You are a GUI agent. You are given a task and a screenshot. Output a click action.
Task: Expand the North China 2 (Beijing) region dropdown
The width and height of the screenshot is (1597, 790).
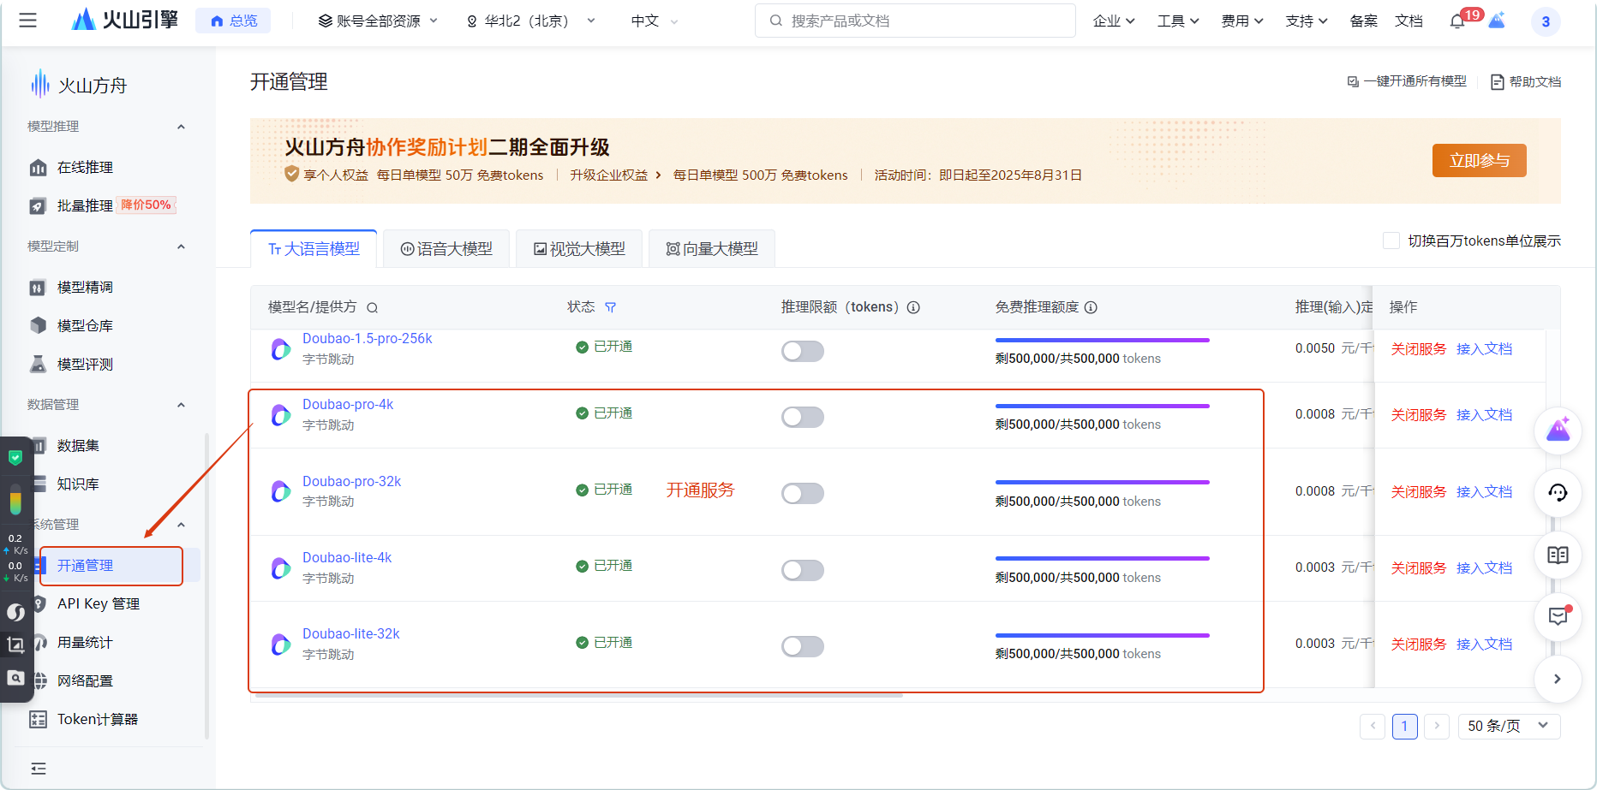(x=531, y=21)
